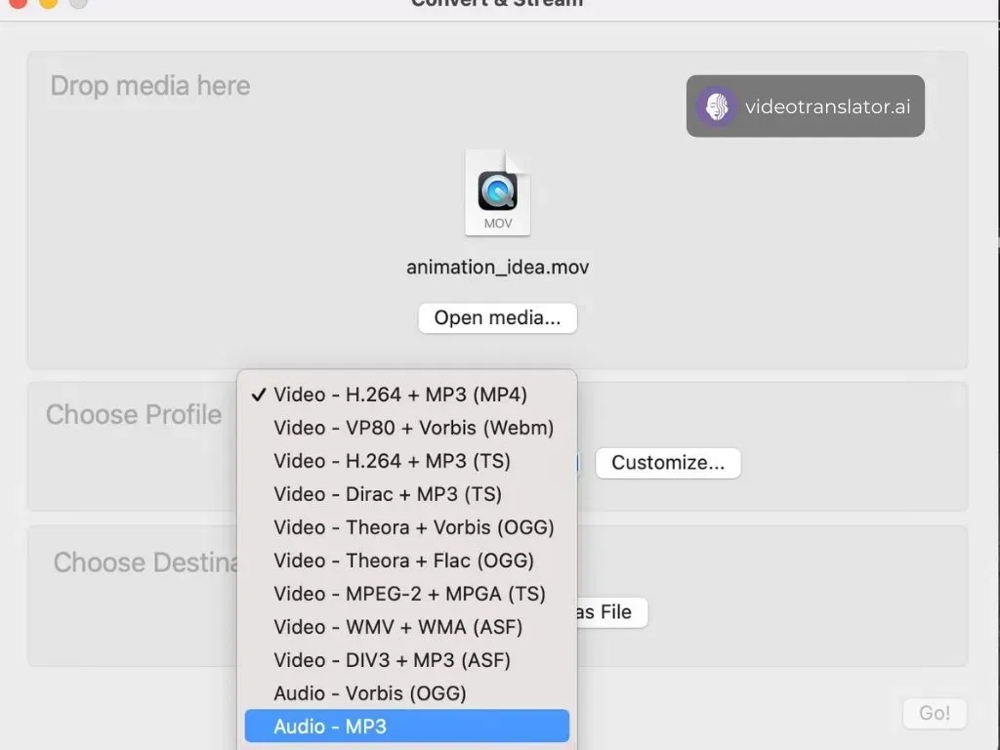Image resolution: width=1000 pixels, height=750 pixels.
Task: Select Video - Theora + Flac (OGG)
Action: click(x=407, y=560)
